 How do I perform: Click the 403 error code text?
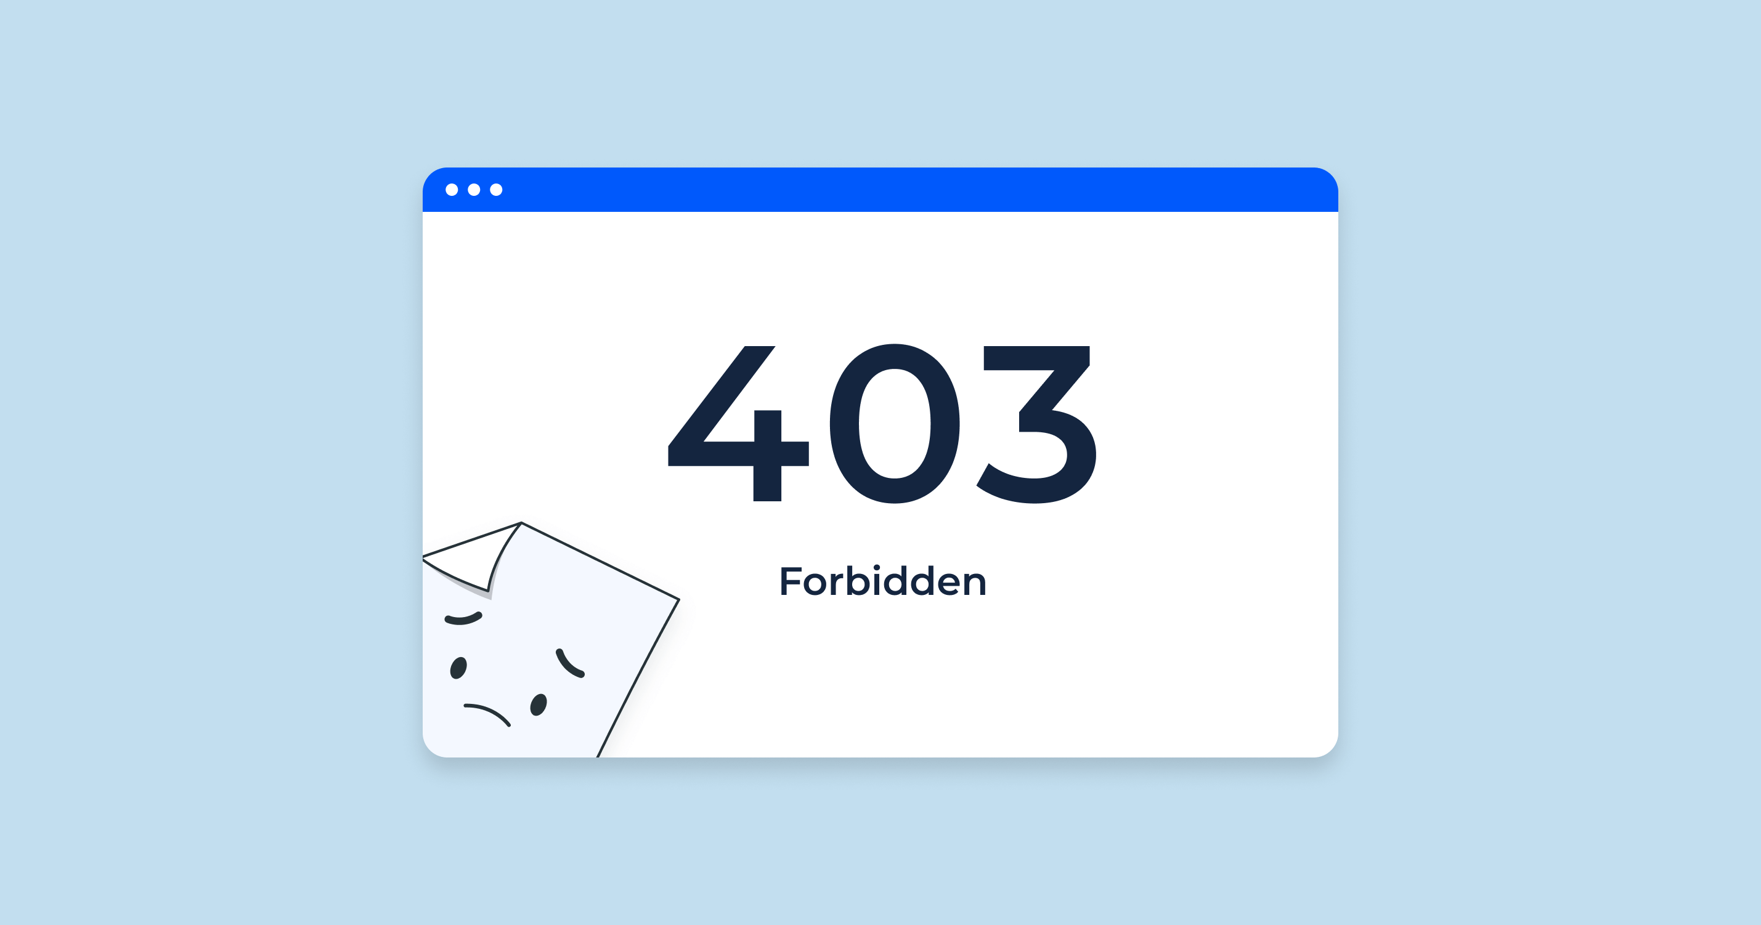[880, 408]
